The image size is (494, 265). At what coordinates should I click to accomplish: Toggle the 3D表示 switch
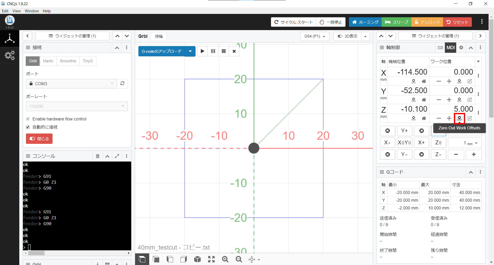pos(347,36)
